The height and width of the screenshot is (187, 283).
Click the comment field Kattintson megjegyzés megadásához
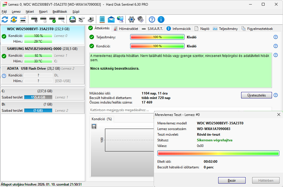[122, 110]
